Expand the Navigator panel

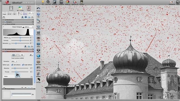point(3,22)
